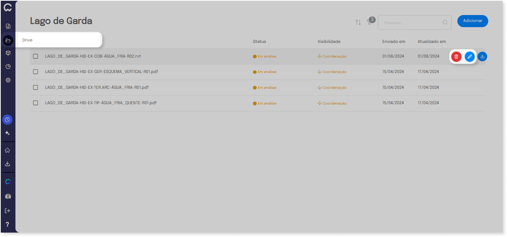Open the Drive folder icon in sidebar
Screen dimensions: 507x237
[8, 40]
